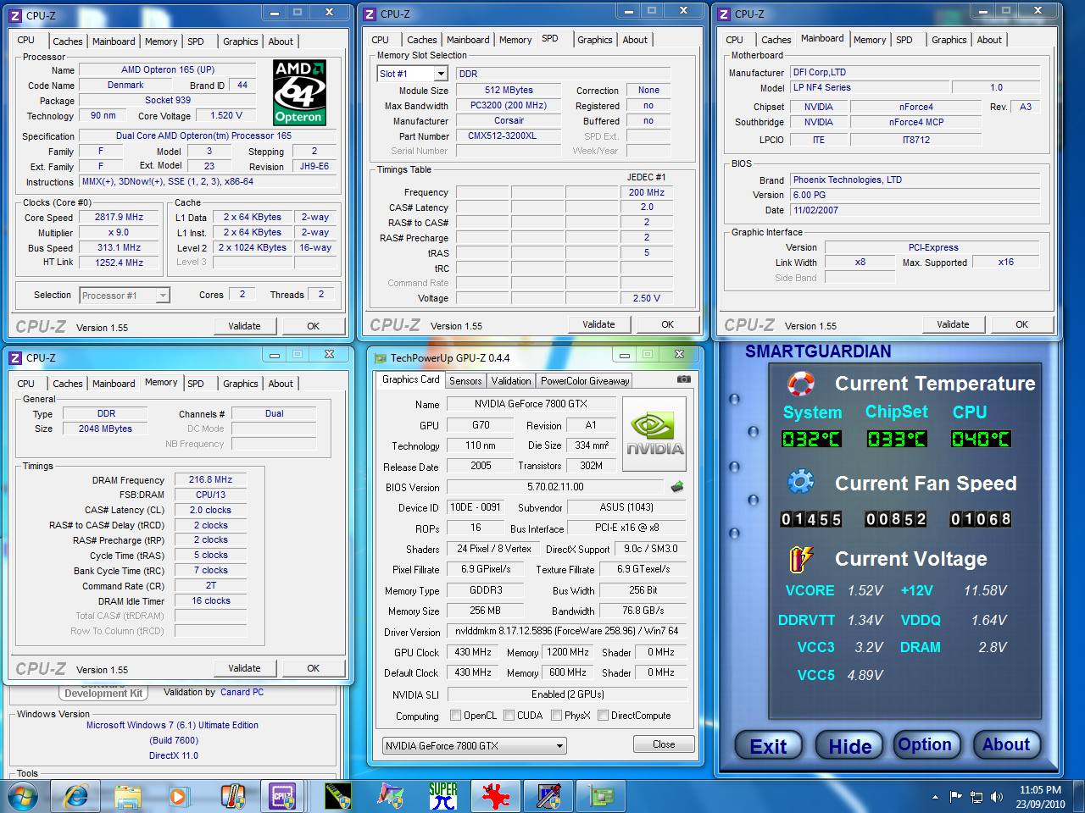The image size is (1085, 813).
Task: Open Windows Explorer folder icon in taskbar
Action: [x=128, y=797]
